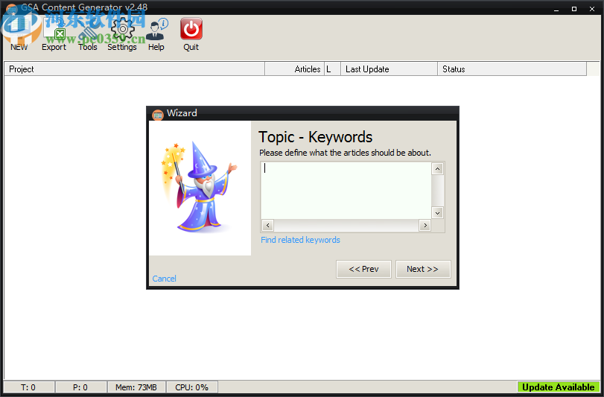Open Settings gear icon in toolbar
The height and width of the screenshot is (397, 604).
coord(122,33)
